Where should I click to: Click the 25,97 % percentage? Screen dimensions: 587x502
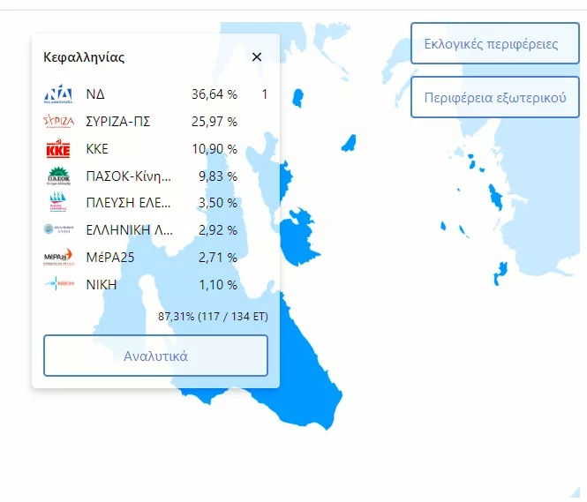(x=214, y=122)
